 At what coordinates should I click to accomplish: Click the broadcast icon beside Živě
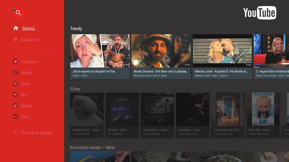pyautogui.click(x=15, y=117)
